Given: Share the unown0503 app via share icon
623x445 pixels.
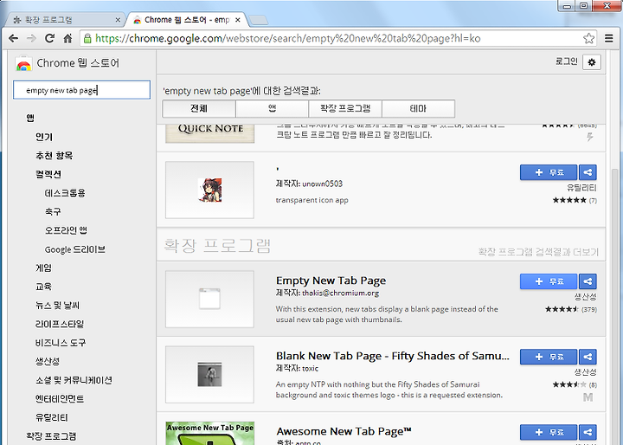Looking at the screenshot, I should 588,172.
